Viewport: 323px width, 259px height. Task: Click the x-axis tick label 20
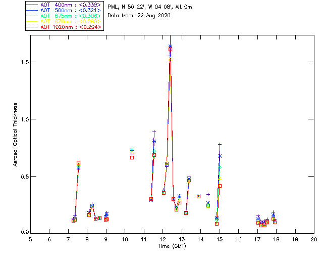314,239
